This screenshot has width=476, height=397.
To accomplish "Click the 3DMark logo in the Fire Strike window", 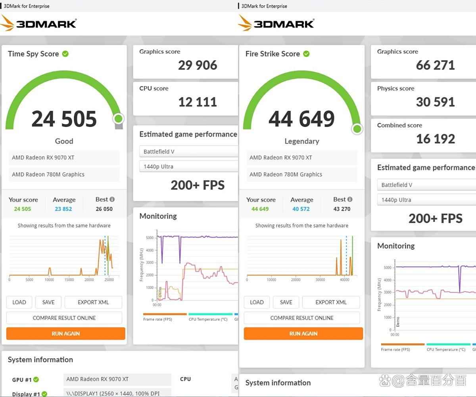I will tap(276, 23).
